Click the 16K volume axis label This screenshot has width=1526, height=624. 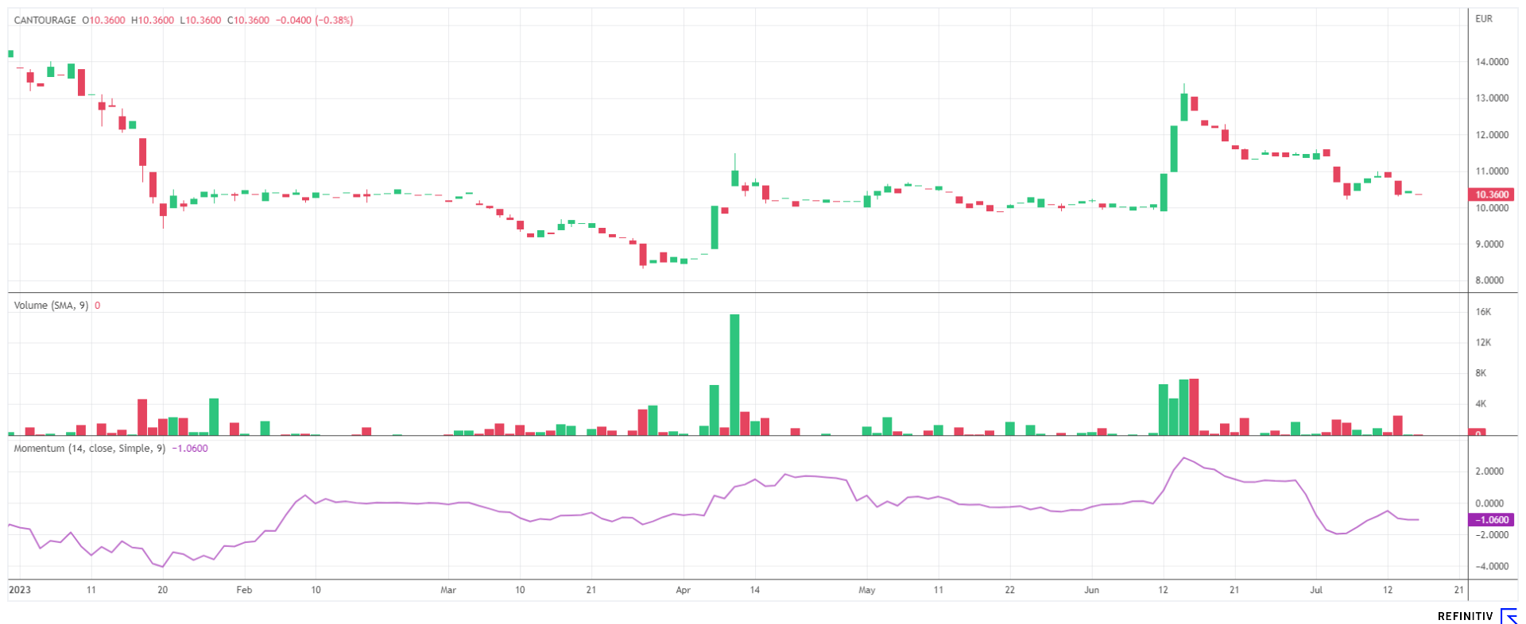coord(1483,311)
